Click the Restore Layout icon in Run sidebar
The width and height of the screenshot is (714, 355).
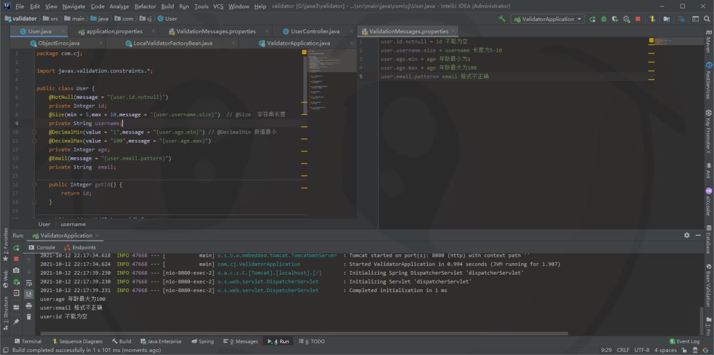17,307
